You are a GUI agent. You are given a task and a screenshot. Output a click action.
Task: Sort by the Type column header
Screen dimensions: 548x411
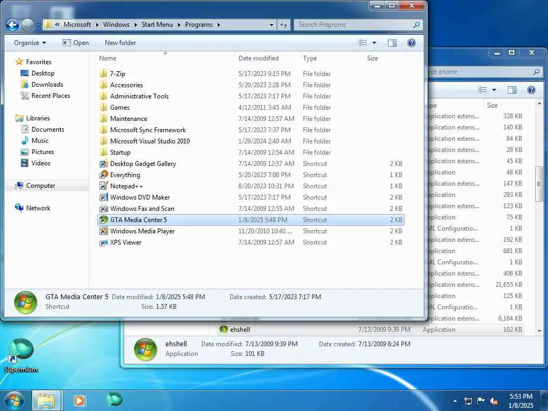[331, 58]
